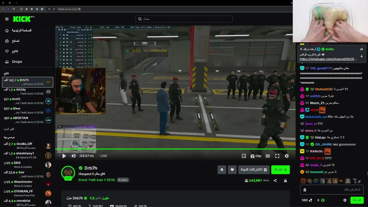Open DDG recommended channel
The image size is (368, 207).
(28, 165)
